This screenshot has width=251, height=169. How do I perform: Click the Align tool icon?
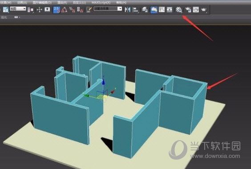click(x=136, y=10)
